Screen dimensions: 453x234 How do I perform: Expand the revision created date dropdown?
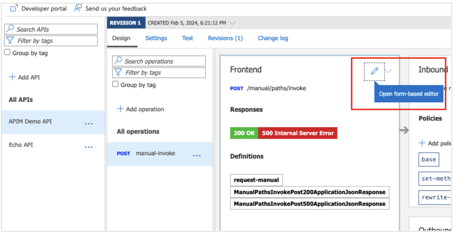pos(232,23)
